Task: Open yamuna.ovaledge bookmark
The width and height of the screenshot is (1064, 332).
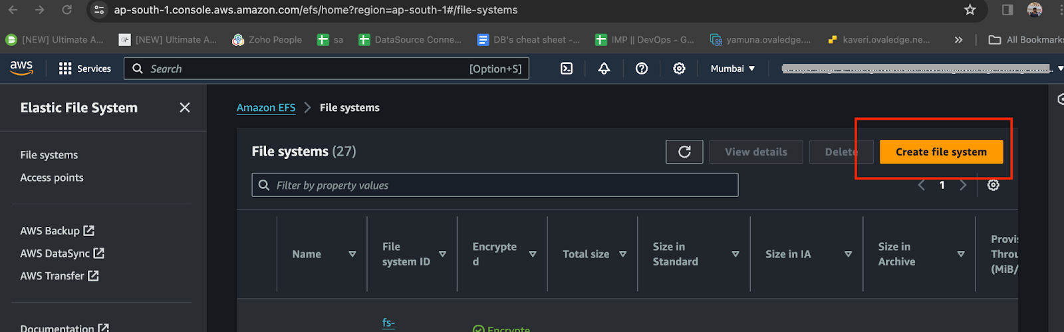Action: click(761, 40)
